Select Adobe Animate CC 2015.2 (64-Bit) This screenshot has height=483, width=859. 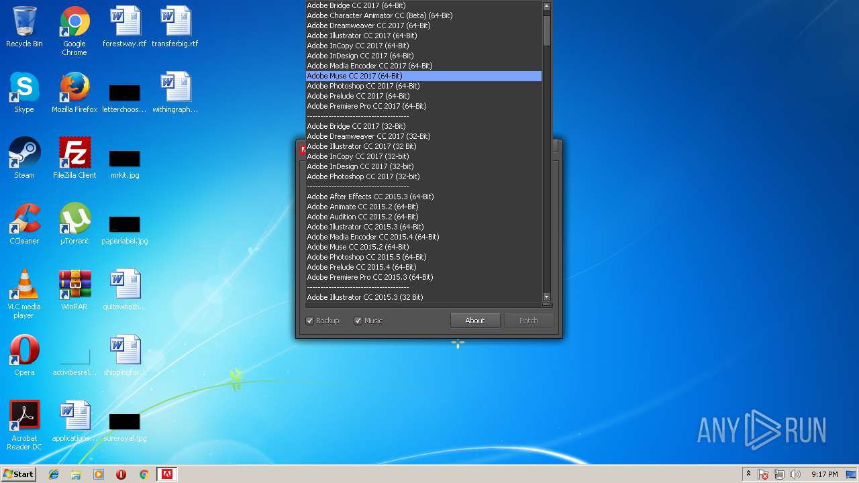click(423, 207)
